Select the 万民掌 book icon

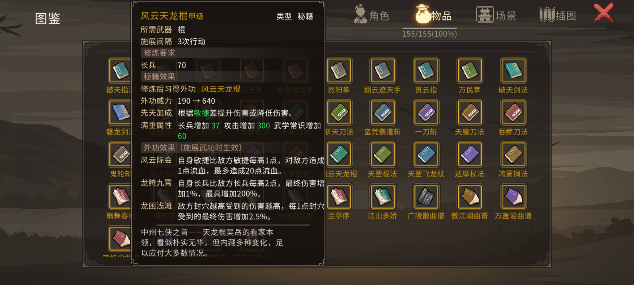click(x=470, y=70)
